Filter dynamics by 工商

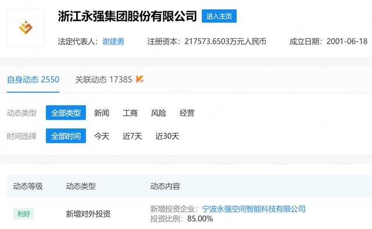pos(130,113)
